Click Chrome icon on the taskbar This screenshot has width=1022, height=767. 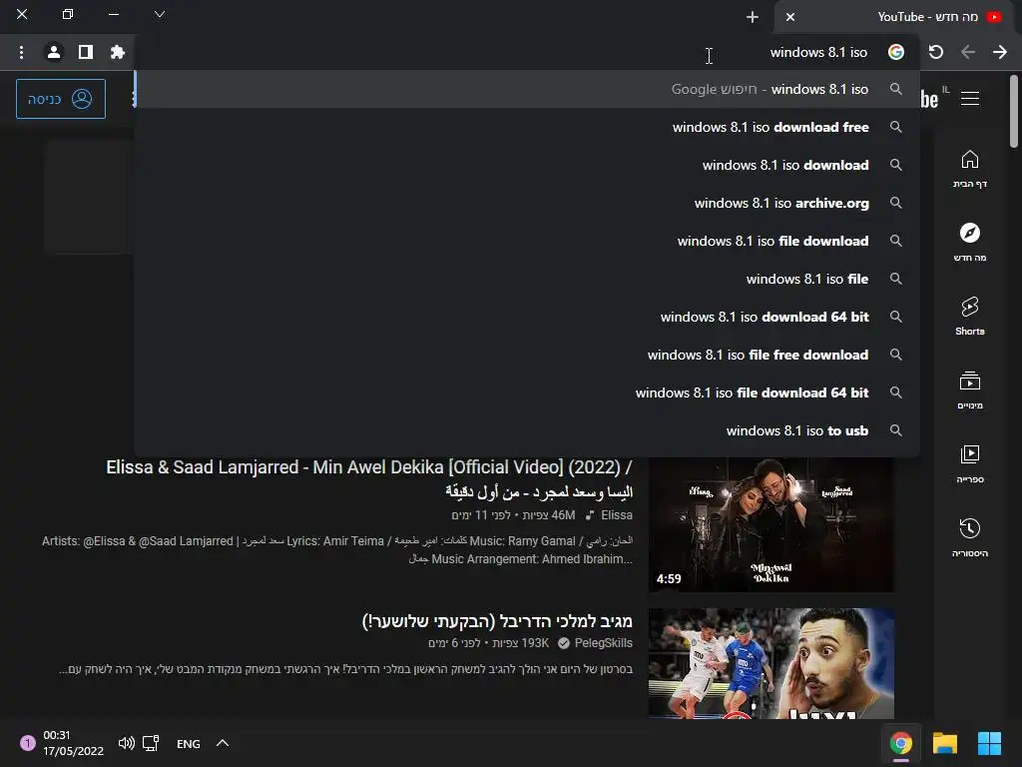point(901,743)
